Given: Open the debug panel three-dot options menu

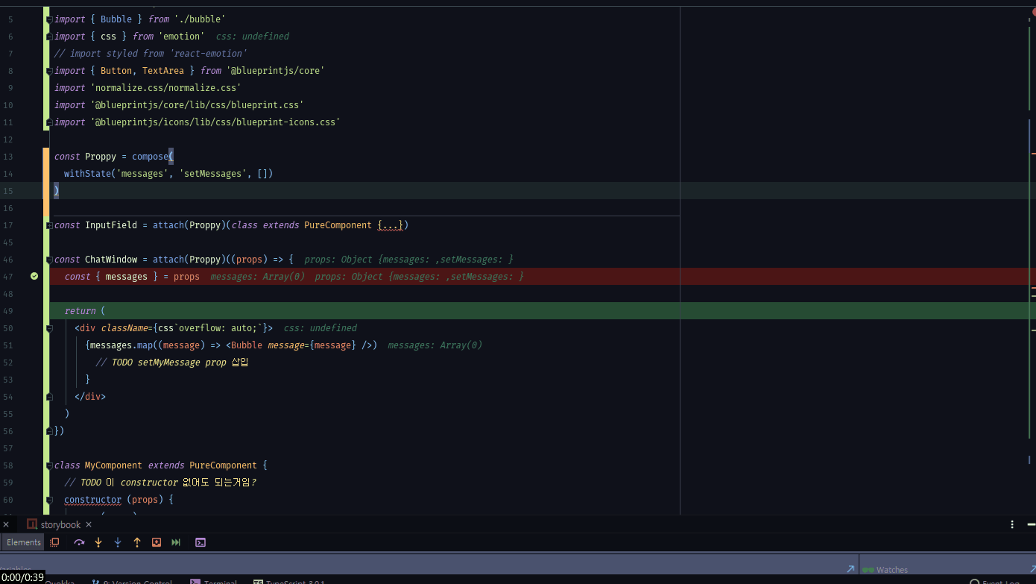Looking at the screenshot, I should pos(1012,524).
